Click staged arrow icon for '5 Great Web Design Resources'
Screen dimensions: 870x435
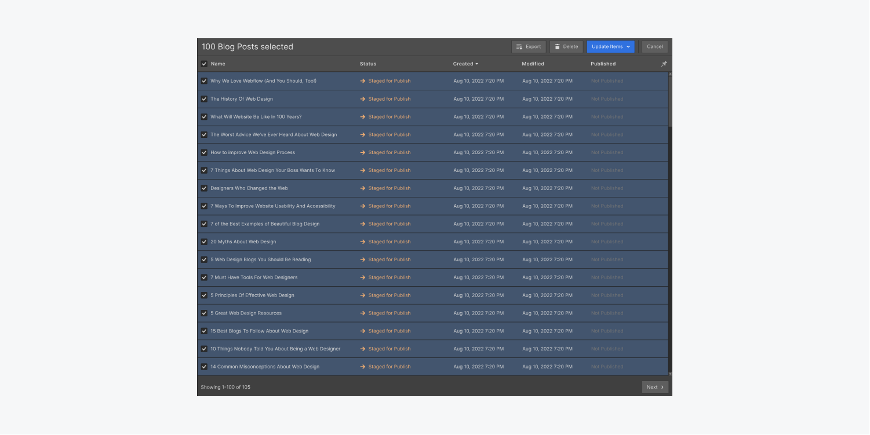coord(362,313)
